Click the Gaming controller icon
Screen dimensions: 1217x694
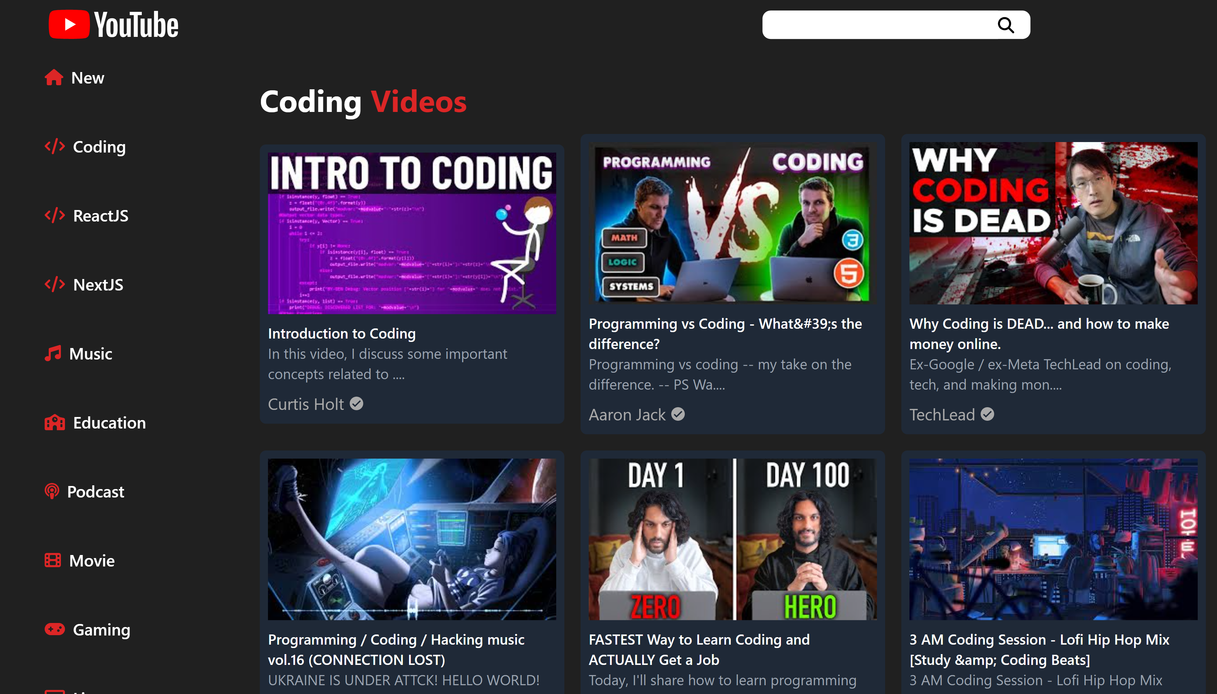point(55,629)
